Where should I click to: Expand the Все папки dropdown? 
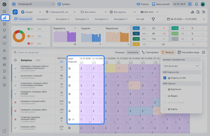(x=94, y=12)
